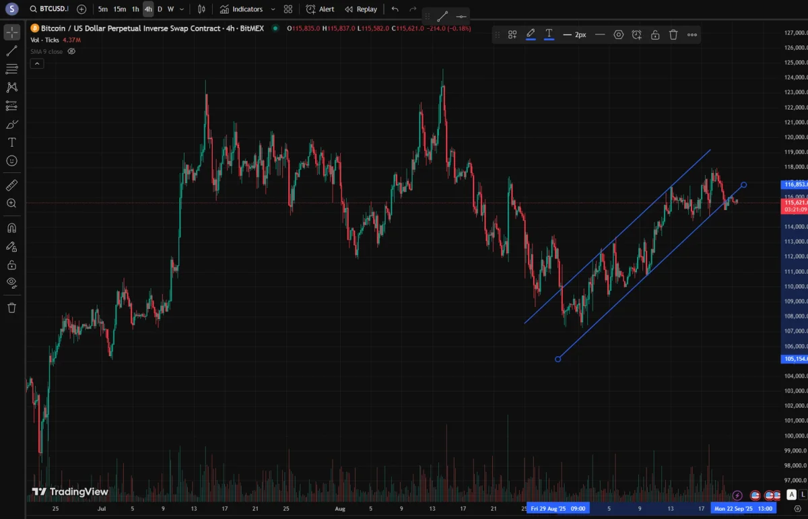The height and width of the screenshot is (519, 808).
Task: Open the line style dropdown
Action: click(600, 34)
